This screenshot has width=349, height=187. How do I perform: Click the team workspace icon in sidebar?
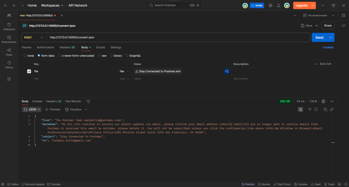(9, 15)
